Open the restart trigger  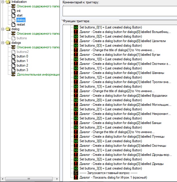21,24
